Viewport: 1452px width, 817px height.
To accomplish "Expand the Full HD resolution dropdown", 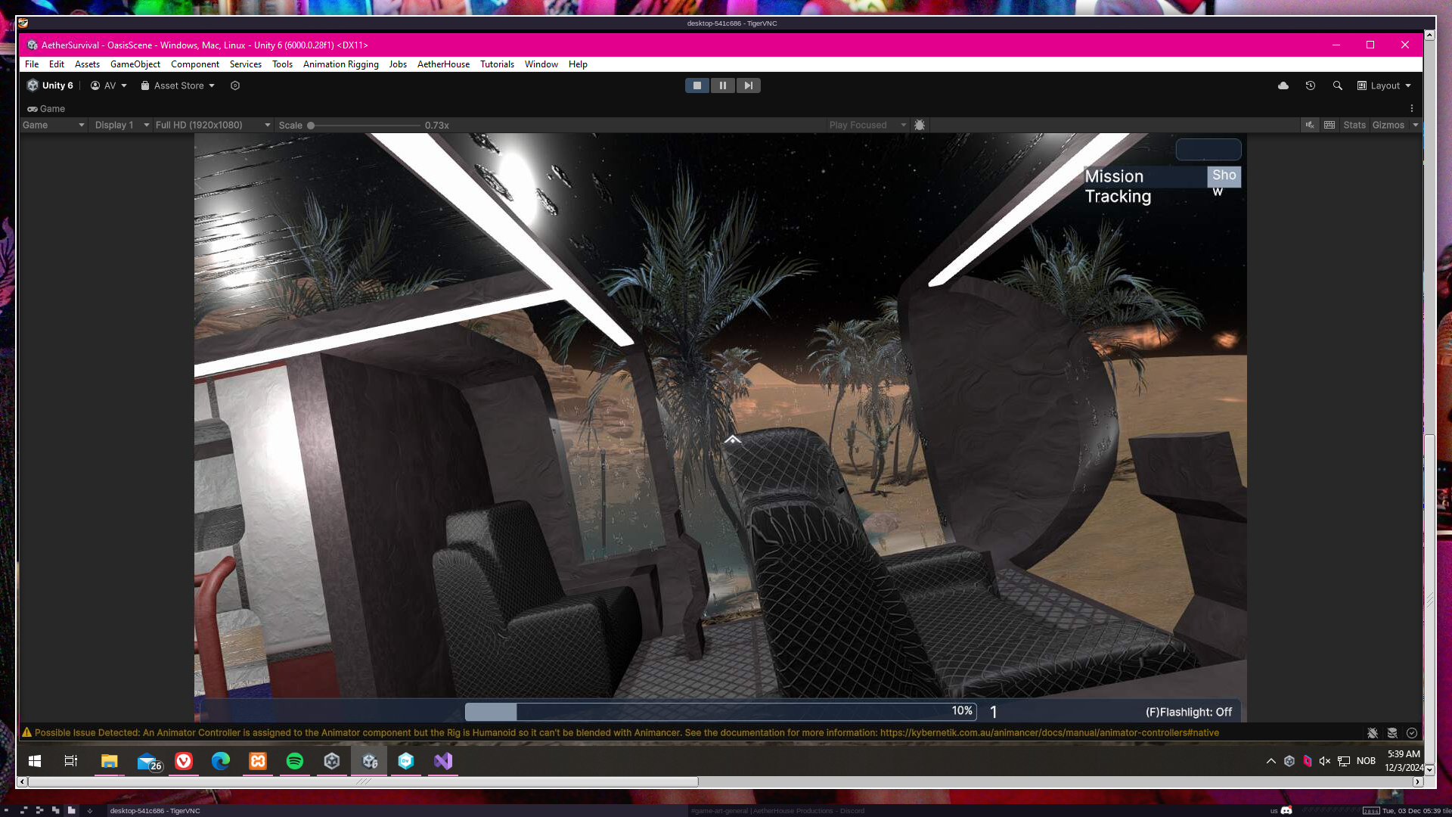I will coord(213,125).
